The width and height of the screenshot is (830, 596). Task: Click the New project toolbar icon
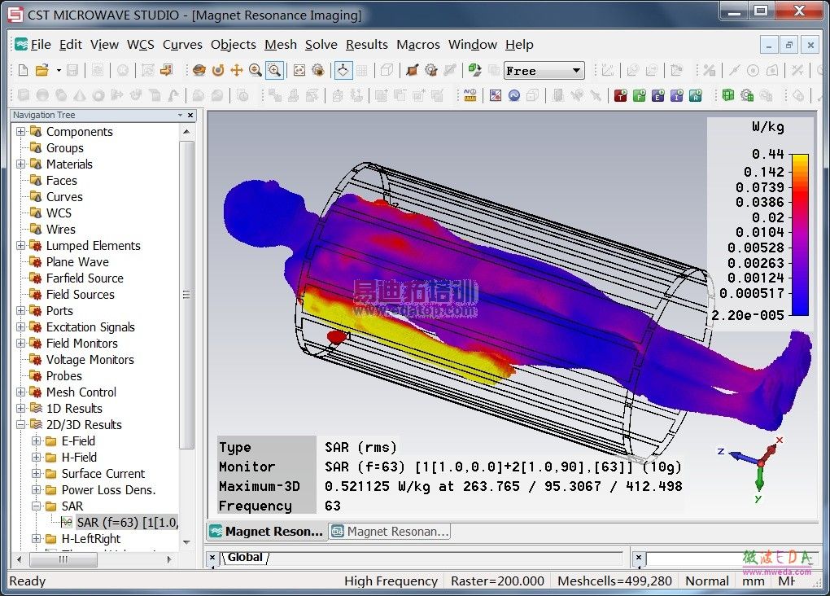(x=23, y=71)
